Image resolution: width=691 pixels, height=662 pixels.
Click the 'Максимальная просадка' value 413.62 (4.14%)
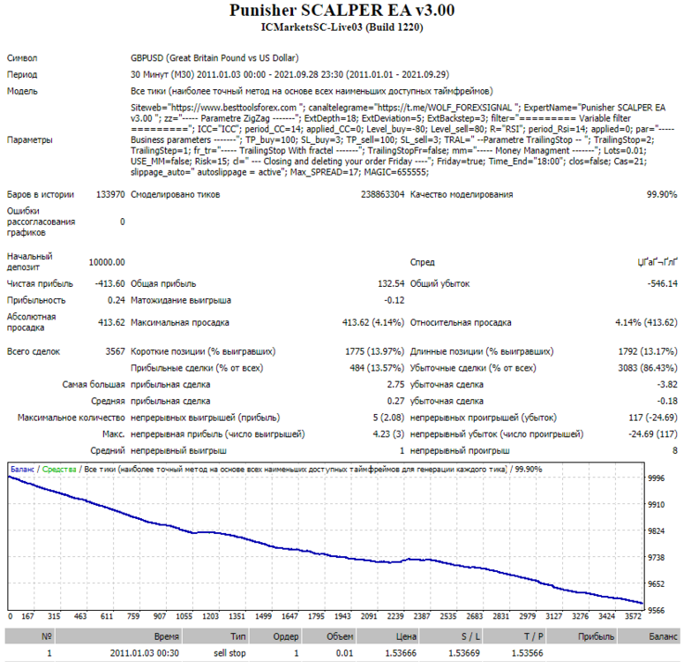[x=373, y=323]
